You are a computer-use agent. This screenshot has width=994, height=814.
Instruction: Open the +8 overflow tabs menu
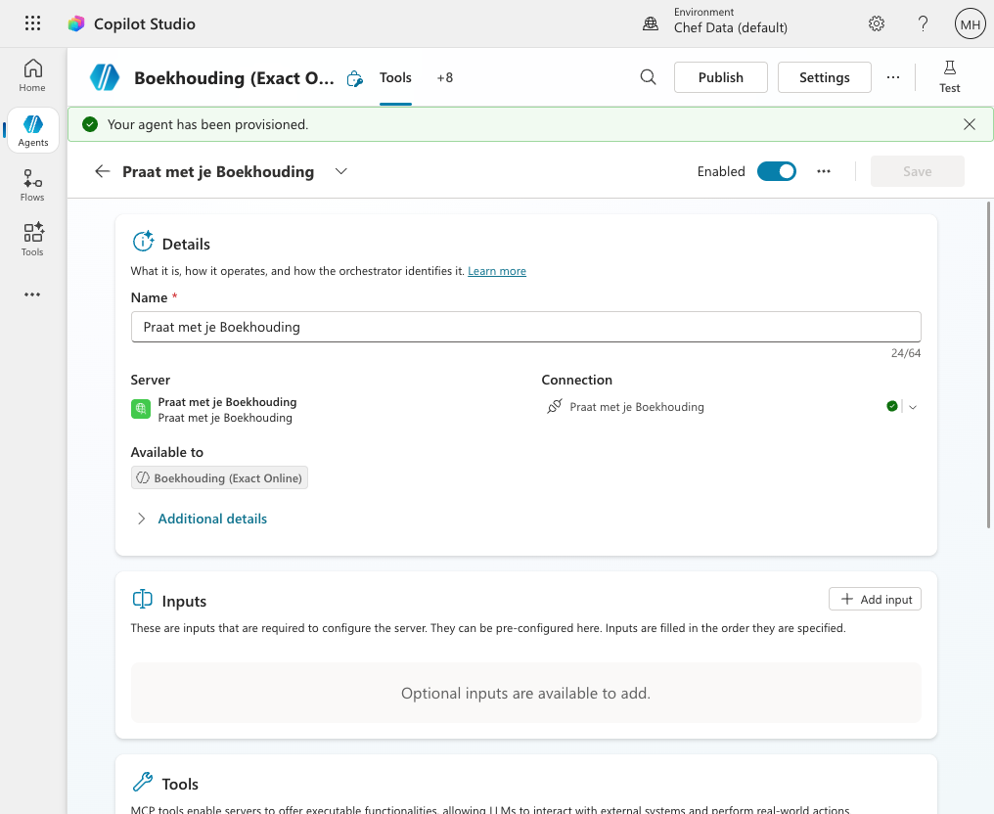[445, 77]
